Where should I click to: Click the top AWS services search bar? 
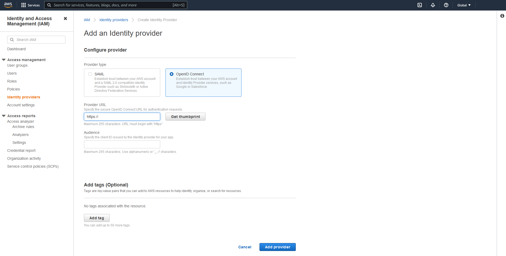pos(116,5)
